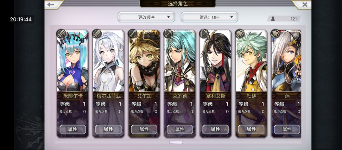Viewport: 342px width, 150px height.
Task: Show 属性 for 杜伊
Action: [251, 129]
